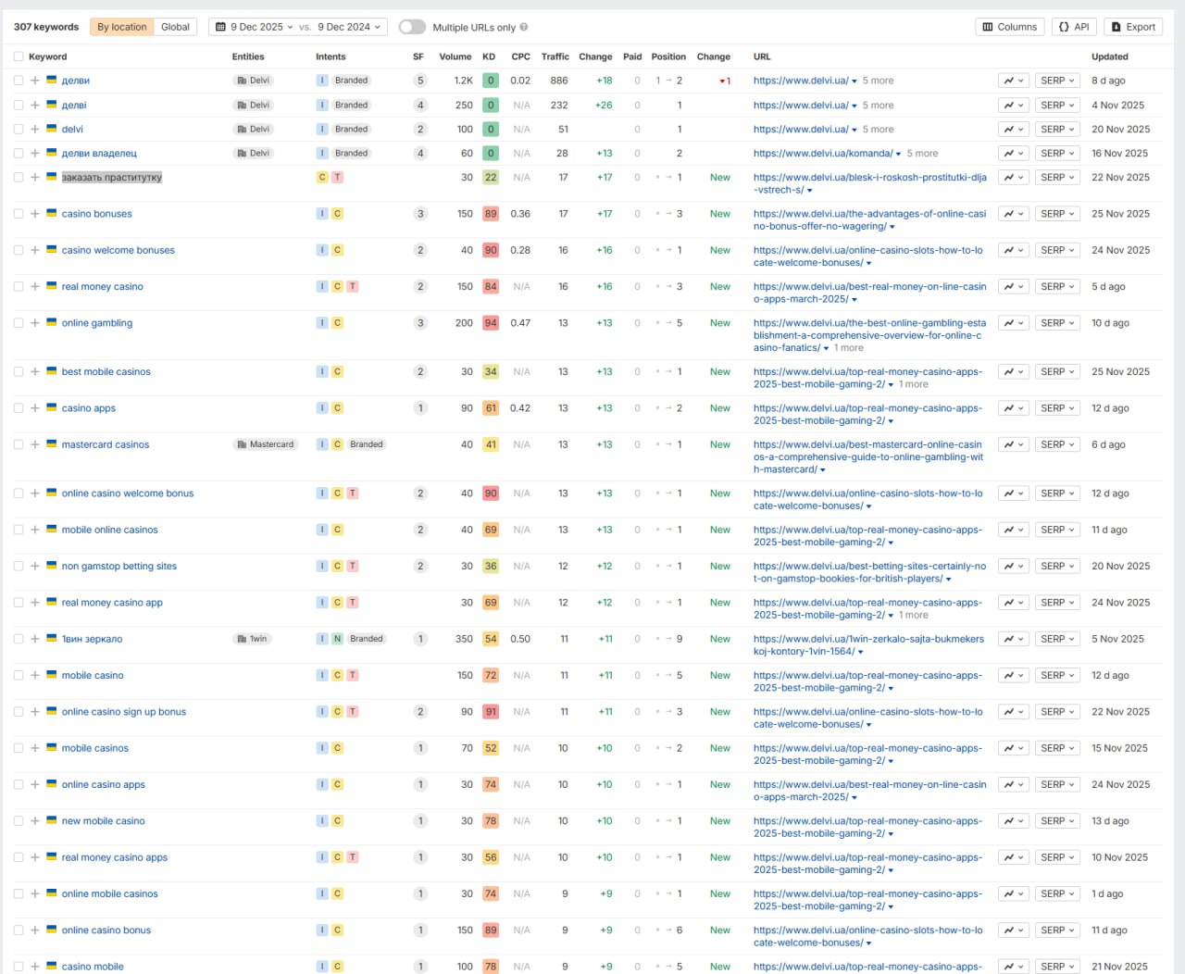Check the box for 'best mobile casinos' row

pos(19,372)
